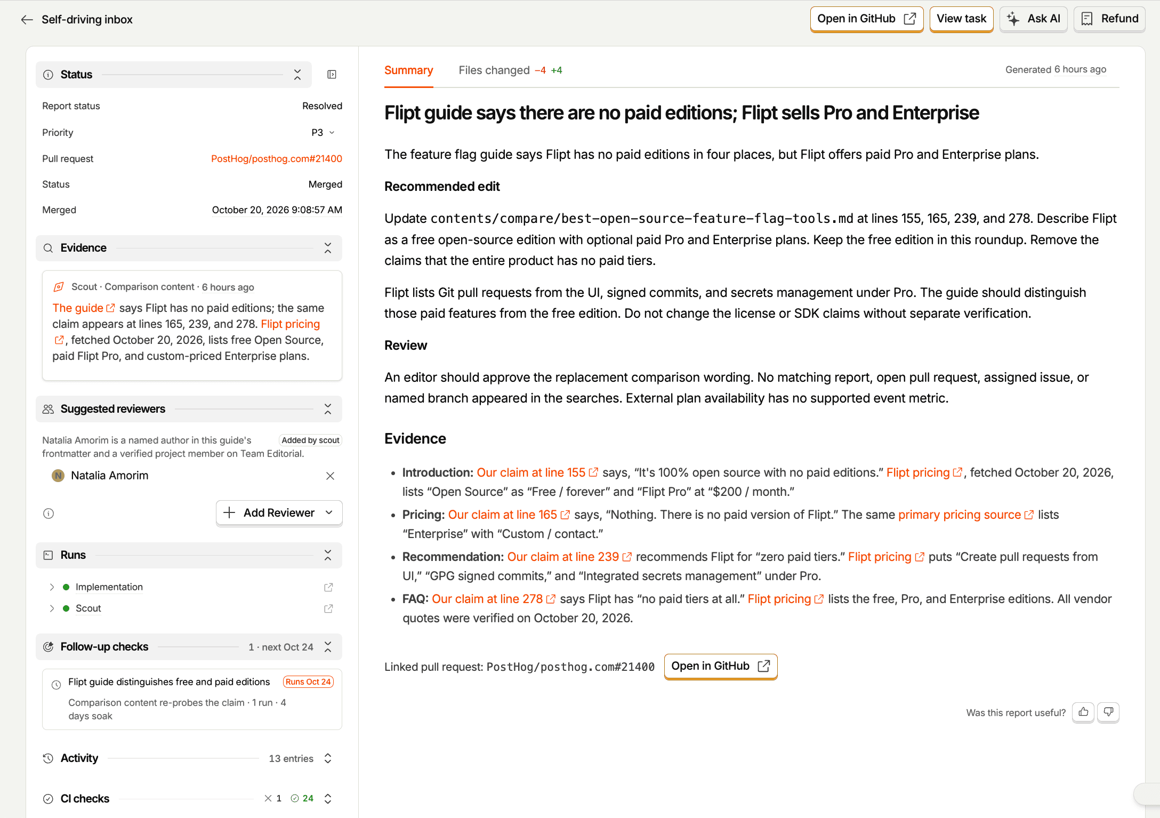Collapse the Evidence section
1160x818 pixels.
tap(328, 248)
